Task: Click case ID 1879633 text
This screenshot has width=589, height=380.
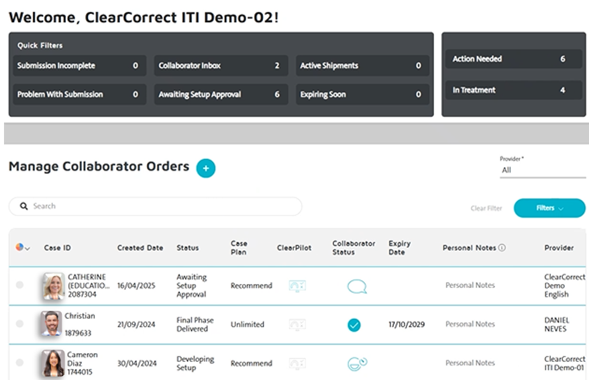Action: [78, 333]
